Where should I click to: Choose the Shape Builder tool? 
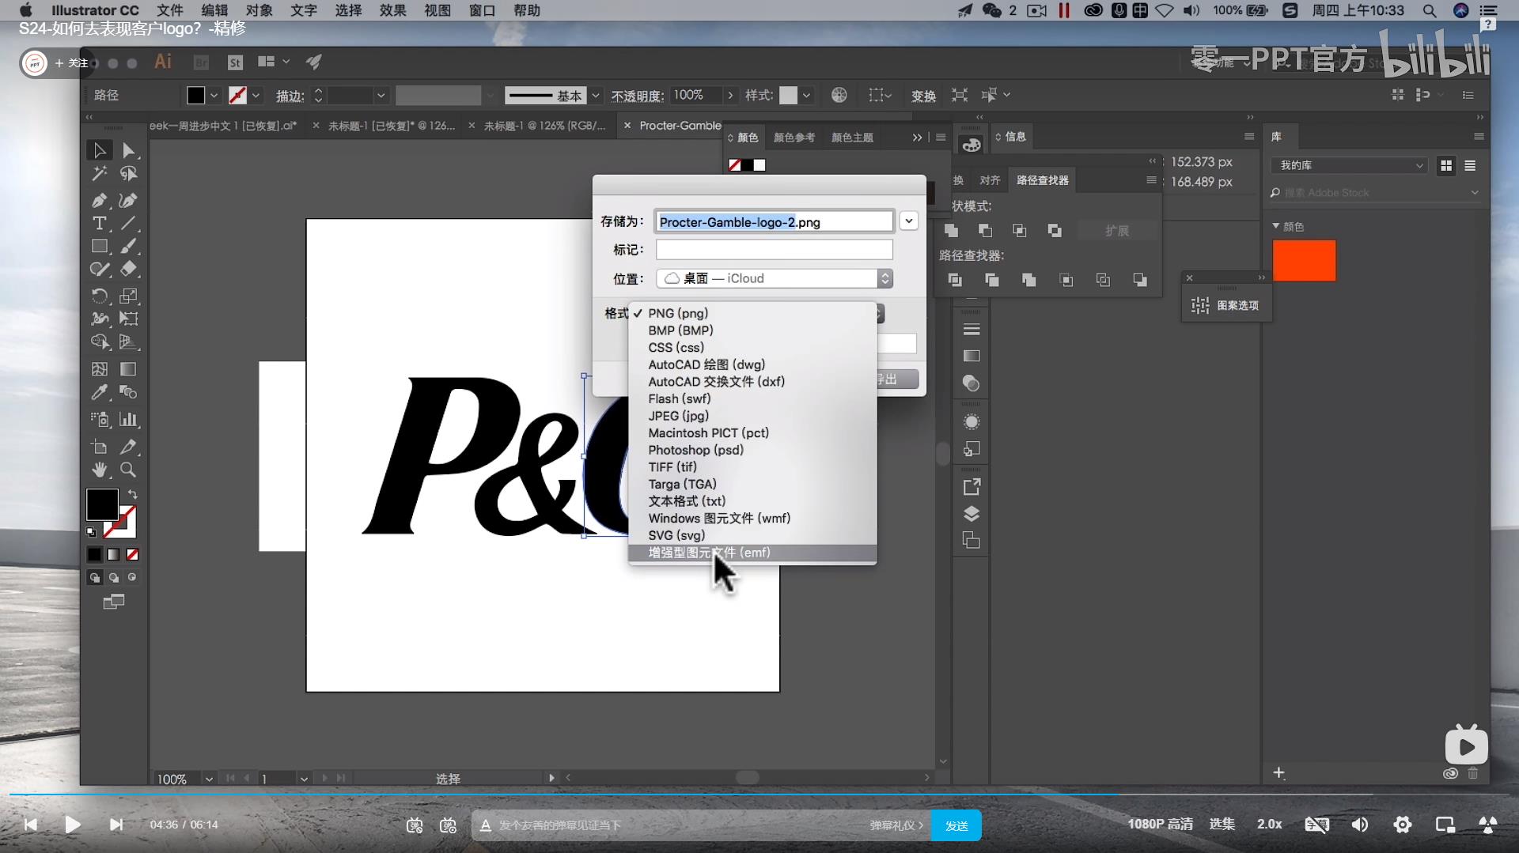click(100, 342)
